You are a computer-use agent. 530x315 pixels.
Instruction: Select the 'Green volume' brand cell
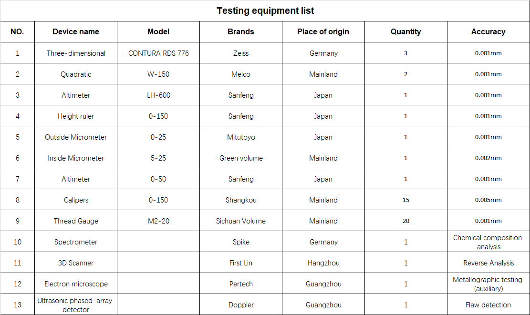[x=240, y=158]
